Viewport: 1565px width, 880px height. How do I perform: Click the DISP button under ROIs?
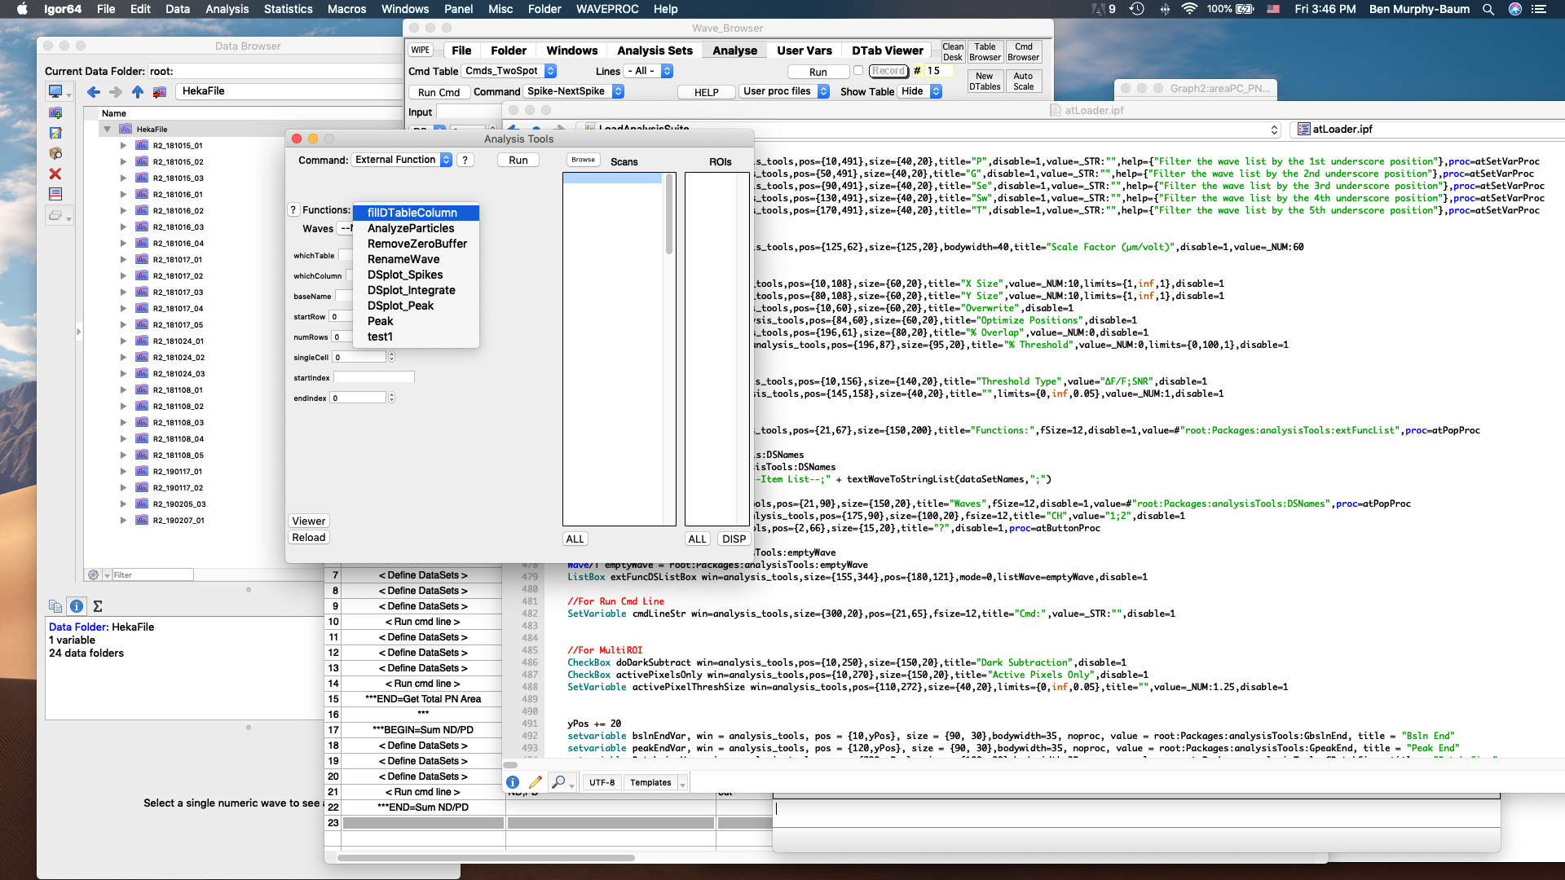pos(734,539)
